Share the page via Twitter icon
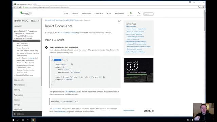This screenshot has width=217, height=122. point(145,111)
